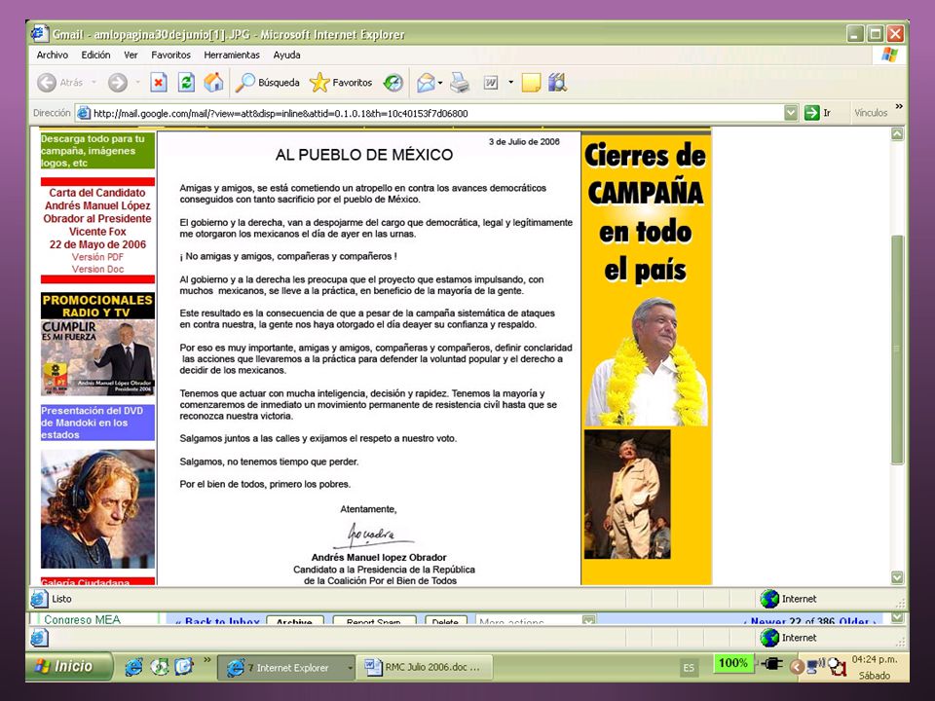The image size is (935, 701).
Task: Click the Mail envelope toolbar icon
Action: tap(426, 82)
